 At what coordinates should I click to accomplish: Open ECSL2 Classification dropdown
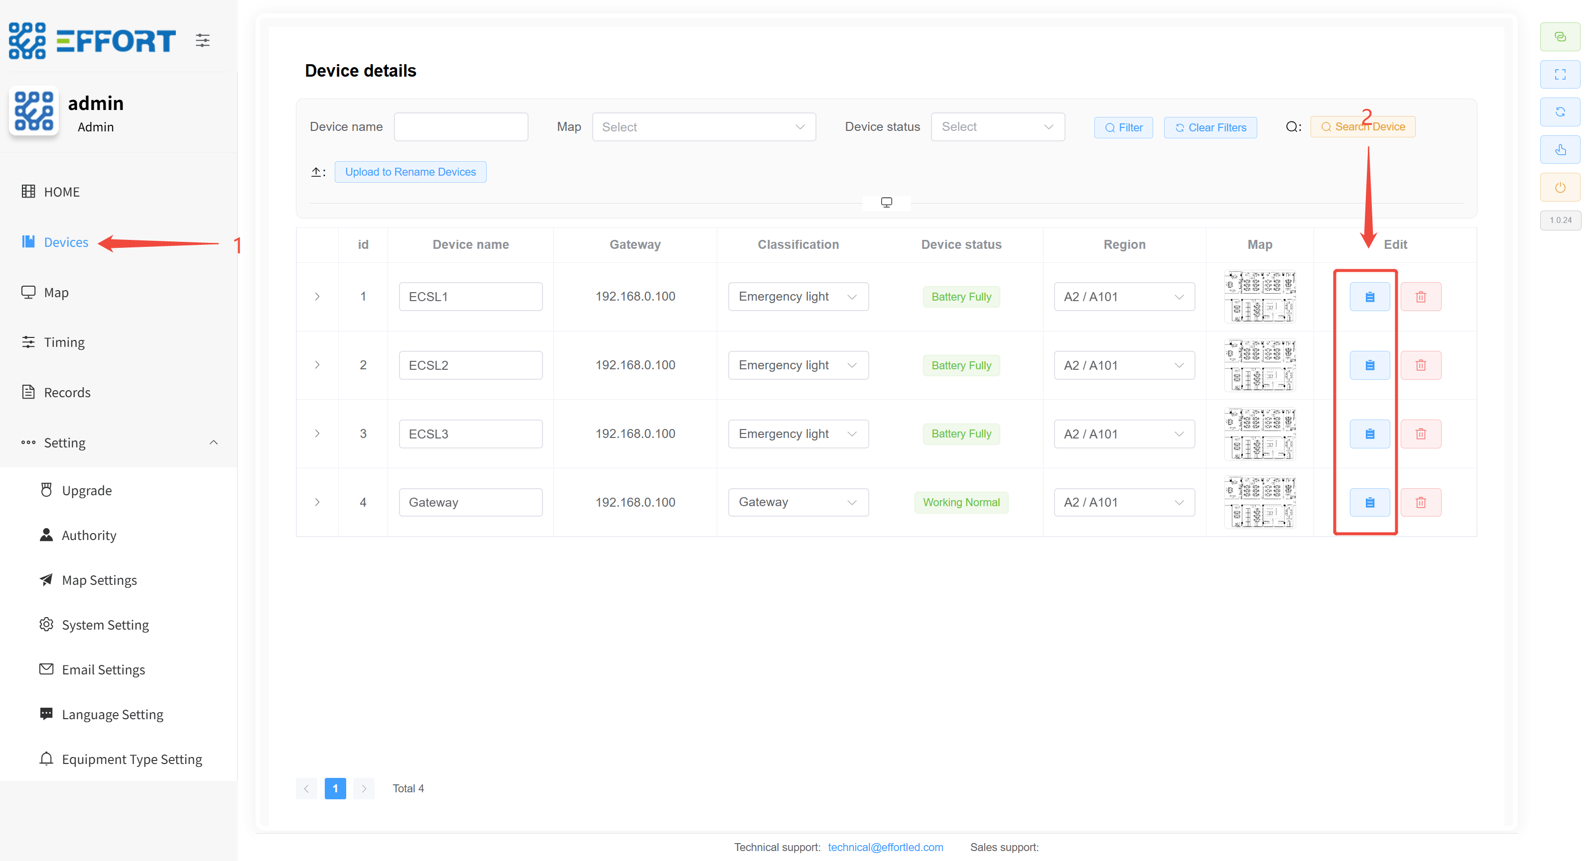797,365
